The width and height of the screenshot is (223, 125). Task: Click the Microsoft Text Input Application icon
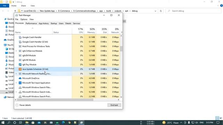[20, 83]
